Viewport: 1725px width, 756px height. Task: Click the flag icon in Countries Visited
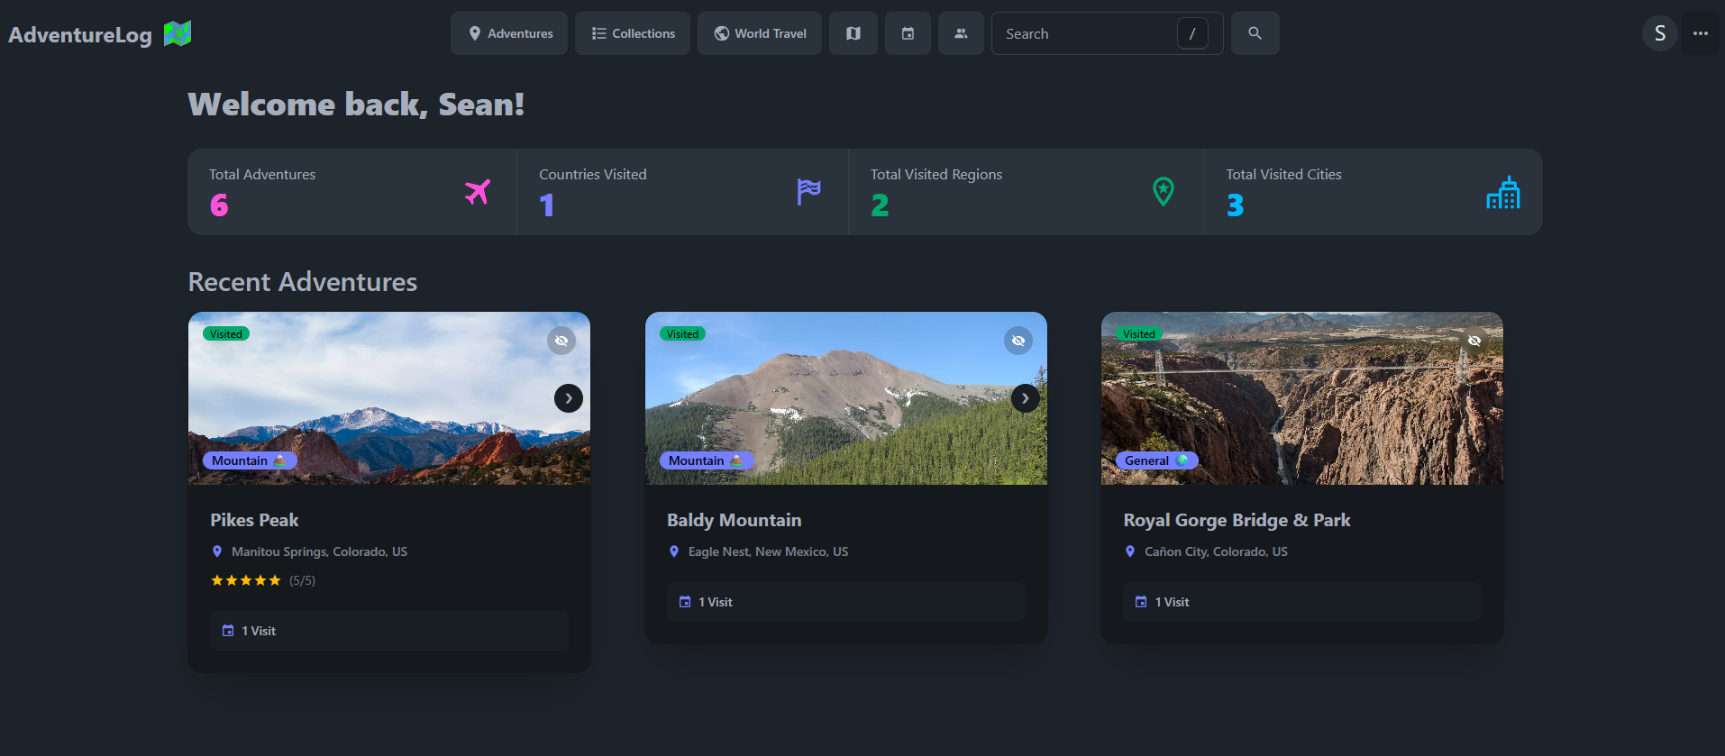pyautogui.click(x=808, y=192)
